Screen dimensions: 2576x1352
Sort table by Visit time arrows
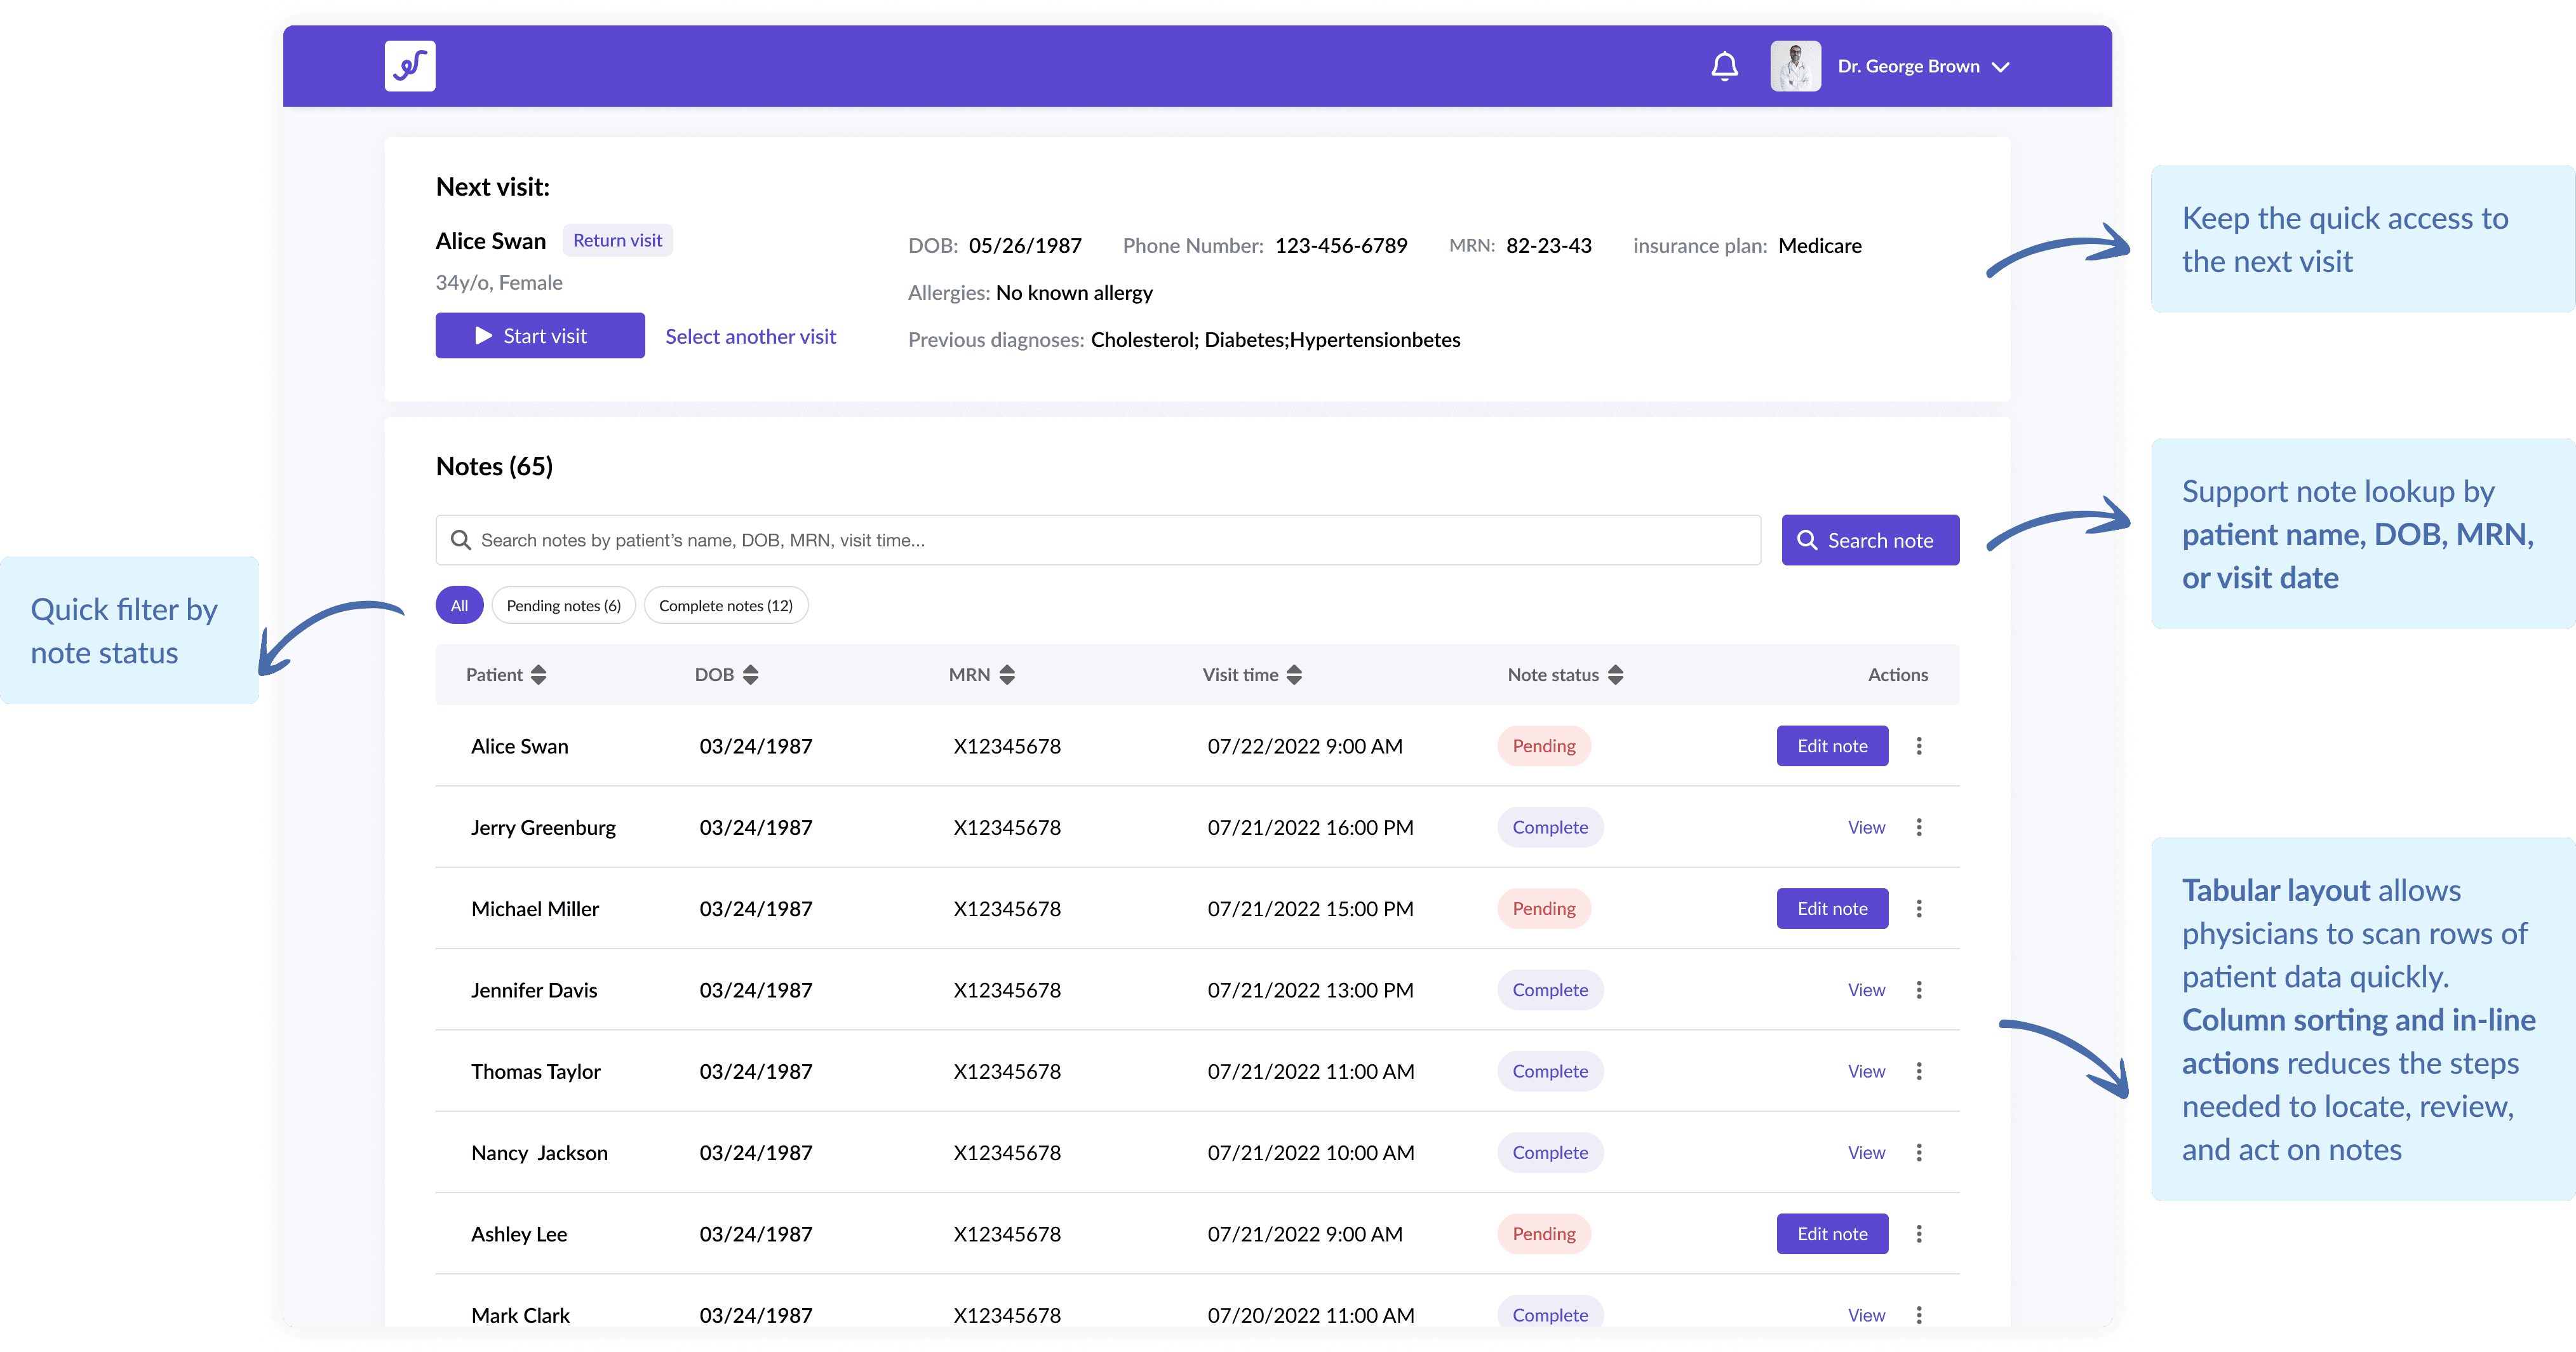click(1294, 675)
